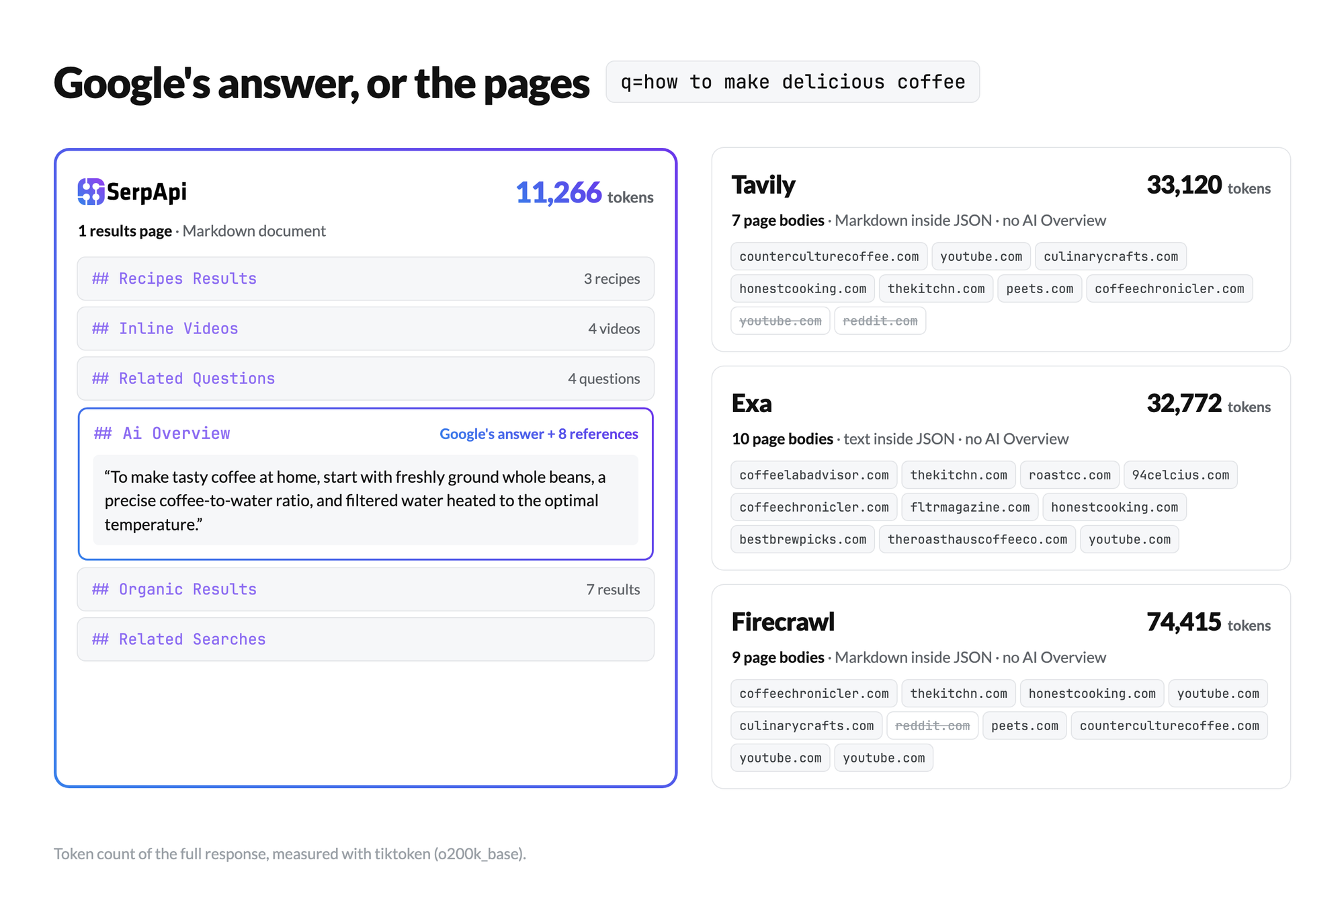Click the query chip q=how to make delicious coffee

click(x=792, y=82)
